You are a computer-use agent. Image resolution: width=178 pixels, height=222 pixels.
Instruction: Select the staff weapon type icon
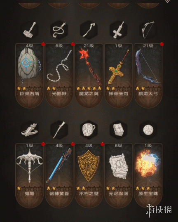(x=89, y=30)
